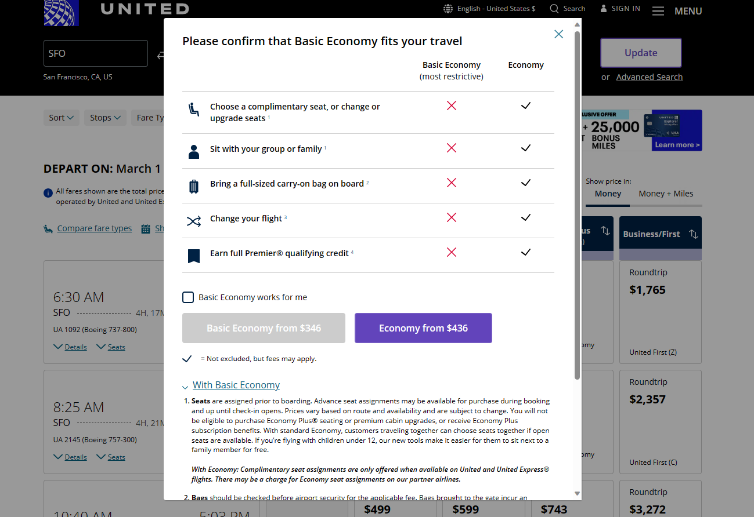Screen dimensions: 754x517
Task: Expand the With Basic Economy section
Action: tap(236, 384)
